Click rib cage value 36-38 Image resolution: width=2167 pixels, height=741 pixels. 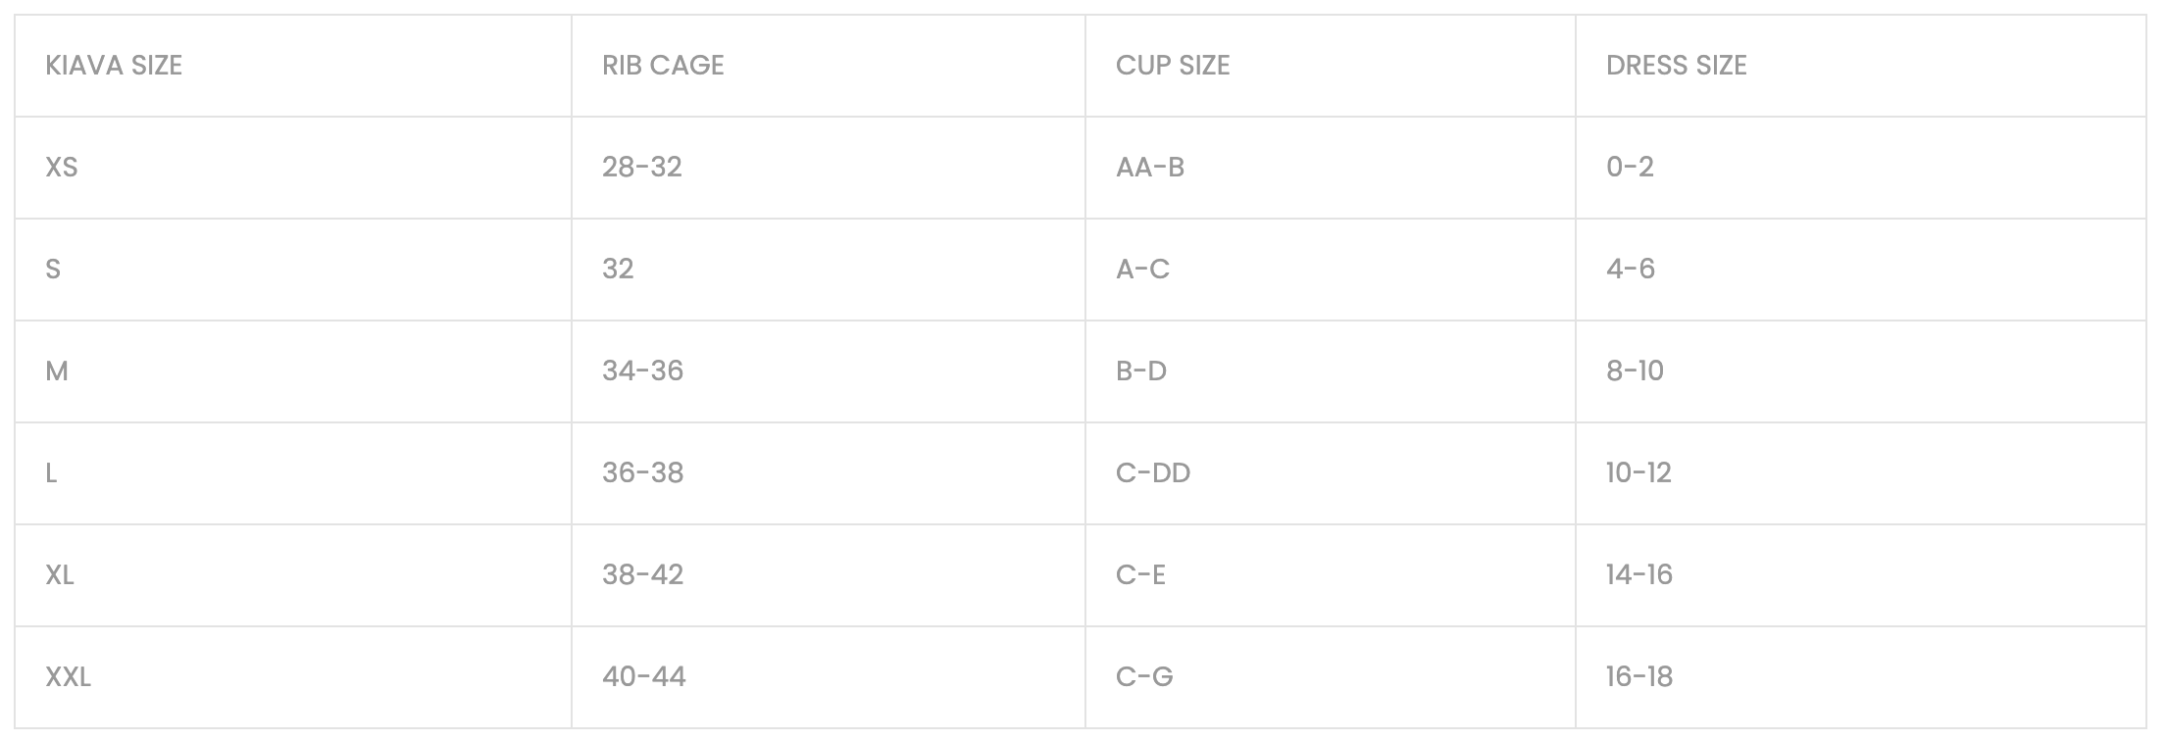[642, 473]
